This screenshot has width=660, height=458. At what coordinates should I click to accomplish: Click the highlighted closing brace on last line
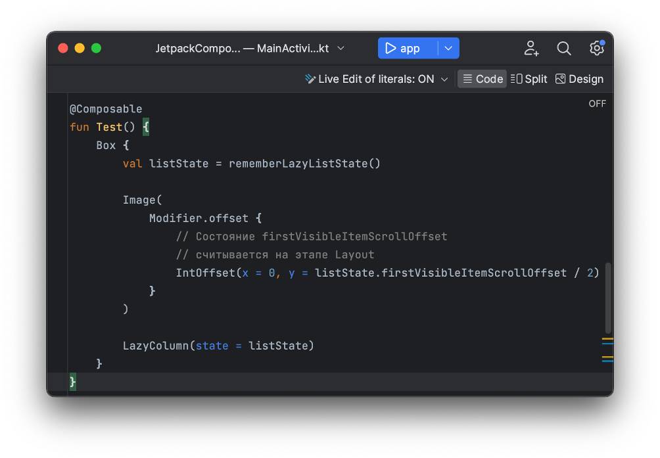72,382
